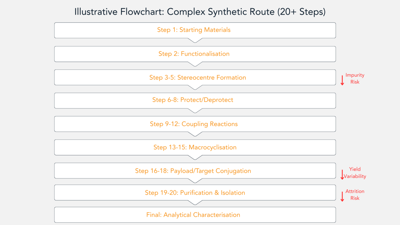
Task: Click the red arrow beside Attrition Risk
Action: (x=342, y=196)
